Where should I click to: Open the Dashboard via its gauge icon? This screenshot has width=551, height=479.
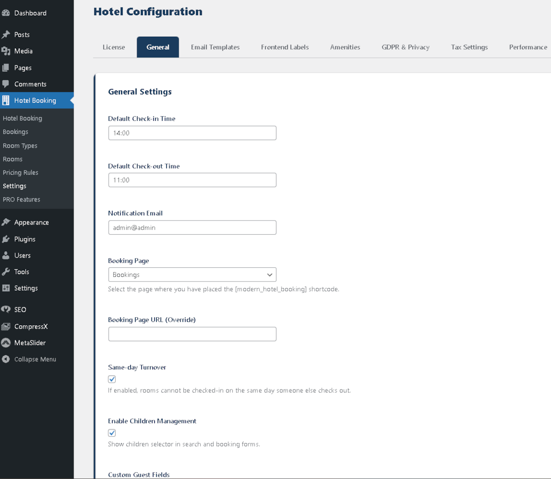(6, 12)
